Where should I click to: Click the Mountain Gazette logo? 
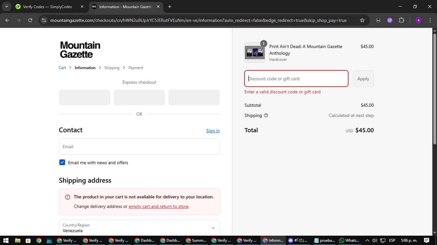tap(80, 50)
